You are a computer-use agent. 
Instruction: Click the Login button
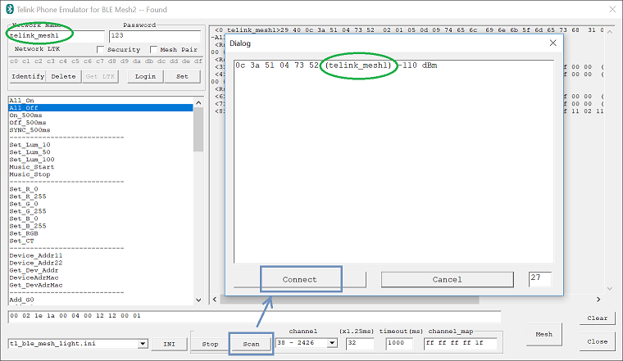145,76
